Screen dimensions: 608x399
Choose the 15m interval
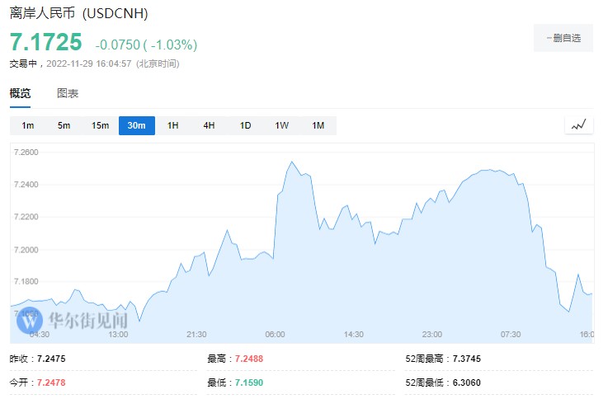pyautogui.click(x=100, y=125)
